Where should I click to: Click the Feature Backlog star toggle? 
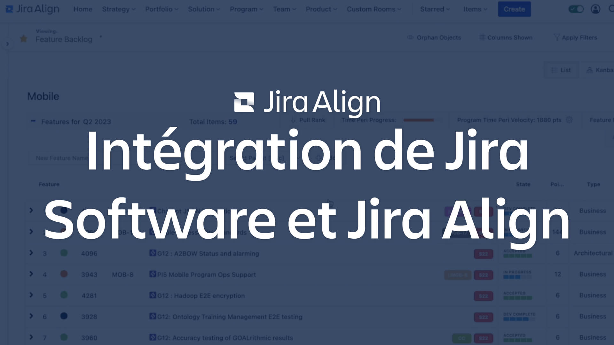tap(24, 39)
